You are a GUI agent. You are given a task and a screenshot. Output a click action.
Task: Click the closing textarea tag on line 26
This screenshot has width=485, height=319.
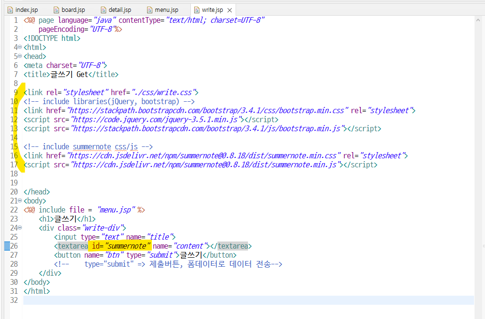[233, 246]
